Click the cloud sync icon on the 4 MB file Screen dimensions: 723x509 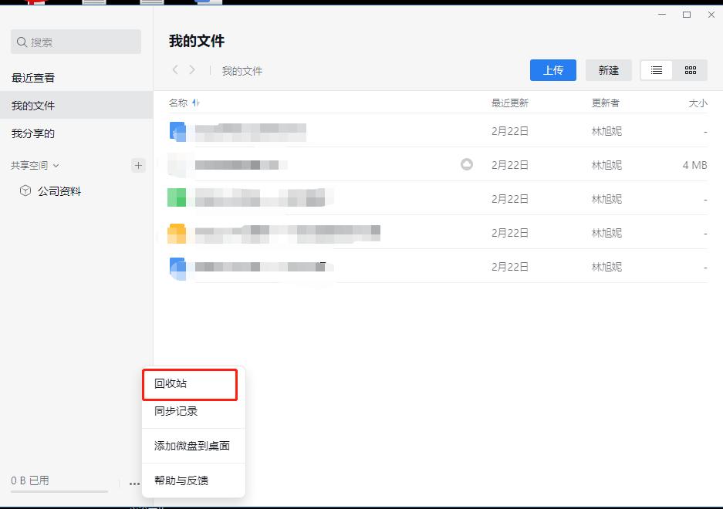click(466, 164)
